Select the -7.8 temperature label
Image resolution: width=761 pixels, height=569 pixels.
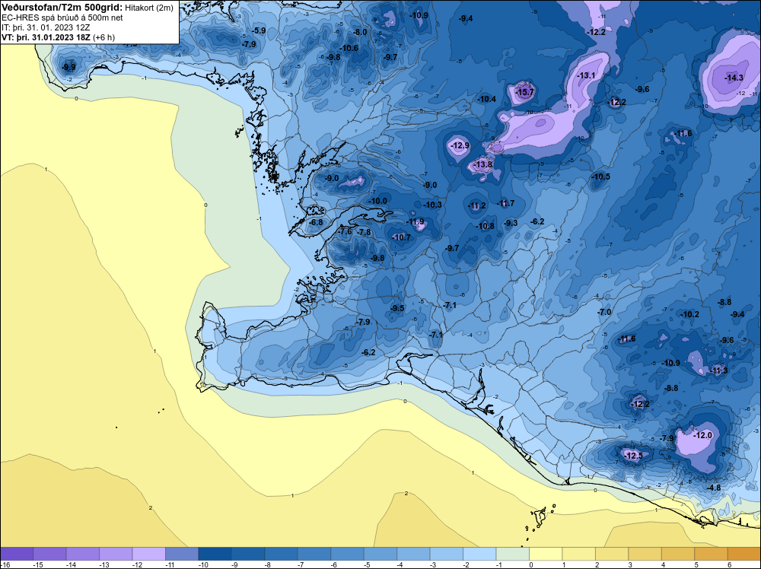(x=365, y=232)
